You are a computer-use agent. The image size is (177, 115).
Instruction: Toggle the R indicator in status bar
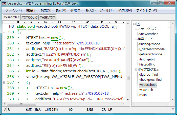tap(9, 109)
